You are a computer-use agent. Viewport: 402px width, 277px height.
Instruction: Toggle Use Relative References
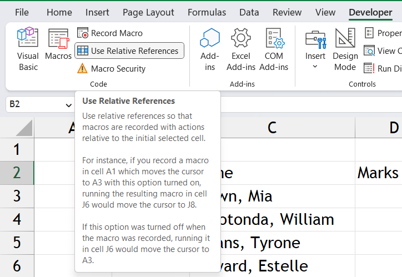coord(129,51)
